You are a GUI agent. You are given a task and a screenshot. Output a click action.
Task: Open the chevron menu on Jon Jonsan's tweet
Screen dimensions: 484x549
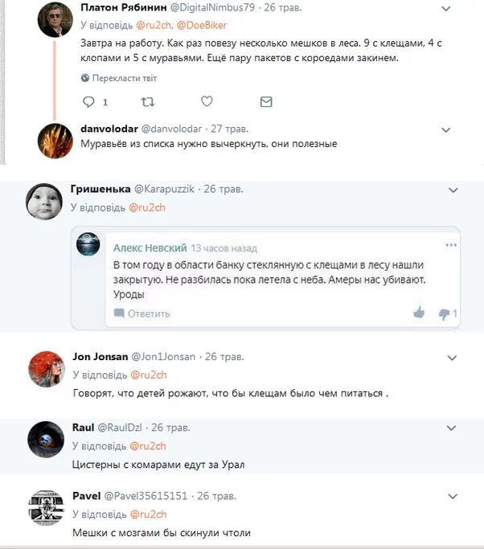click(453, 357)
